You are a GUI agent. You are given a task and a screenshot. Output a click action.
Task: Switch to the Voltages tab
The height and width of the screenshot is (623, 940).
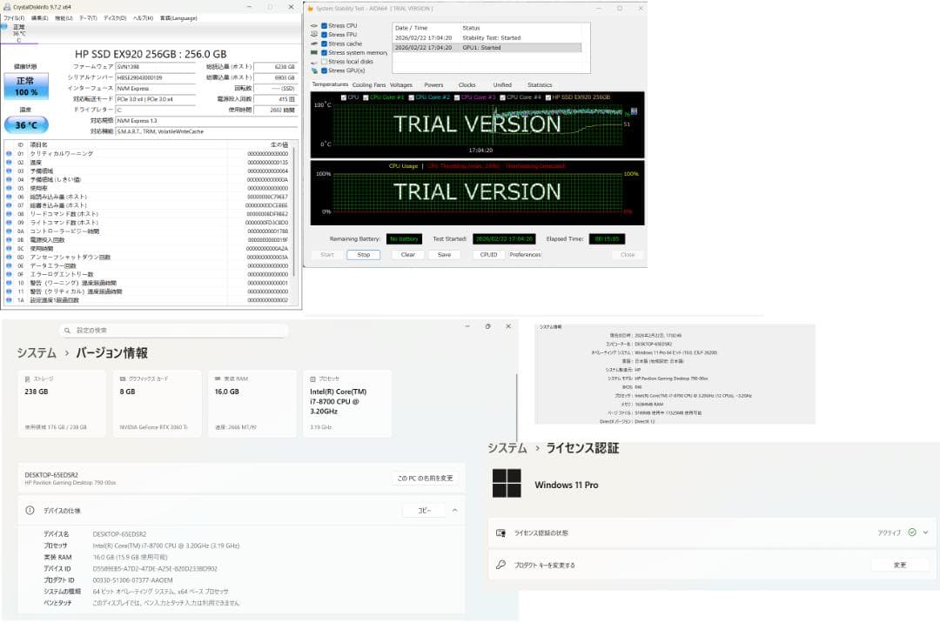[x=401, y=85]
